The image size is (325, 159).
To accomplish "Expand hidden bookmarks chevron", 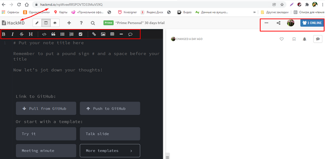I will (254, 12).
